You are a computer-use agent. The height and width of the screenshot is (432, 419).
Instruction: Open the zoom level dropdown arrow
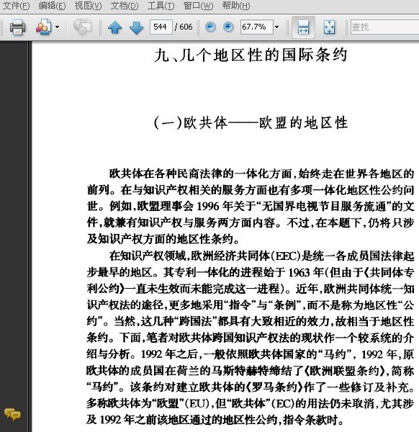pos(277,27)
